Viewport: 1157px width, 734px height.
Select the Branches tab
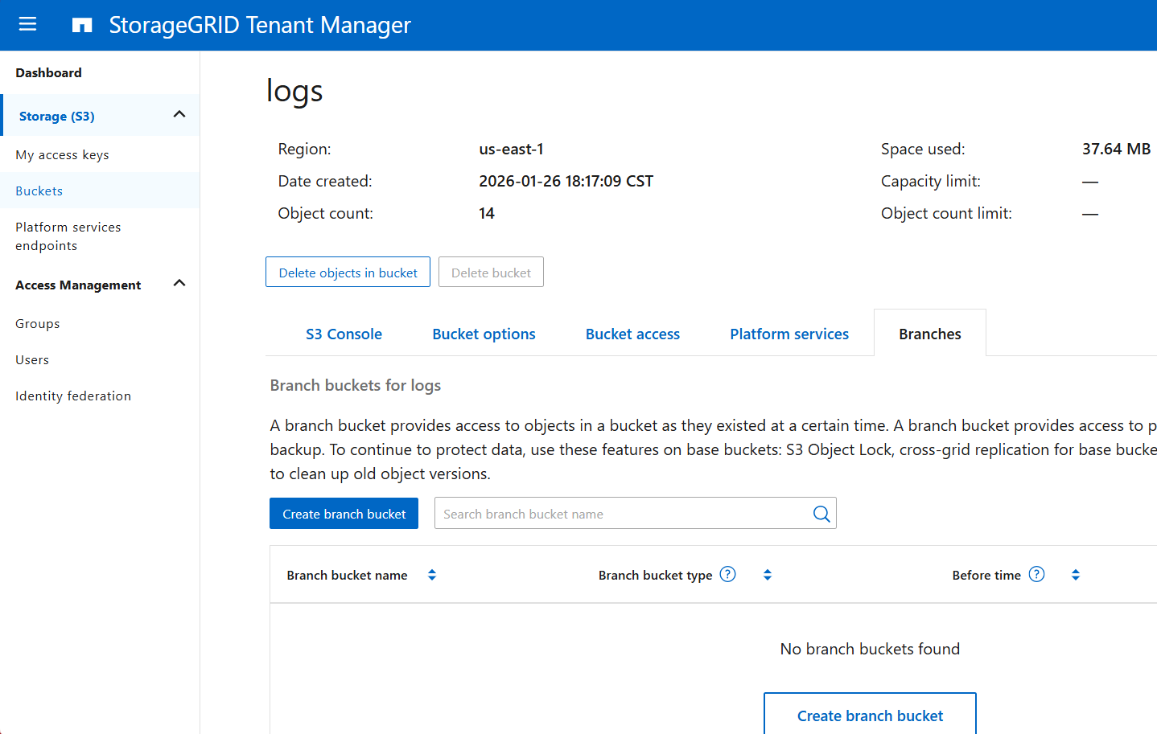point(930,334)
